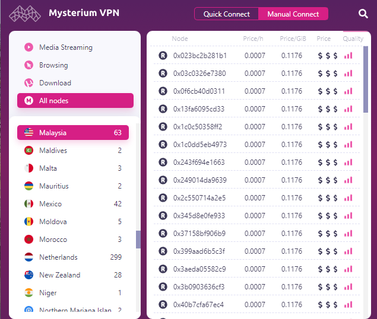This screenshot has width=377, height=319.
Task: Click country name text Morocco
Action: (53, 240)
